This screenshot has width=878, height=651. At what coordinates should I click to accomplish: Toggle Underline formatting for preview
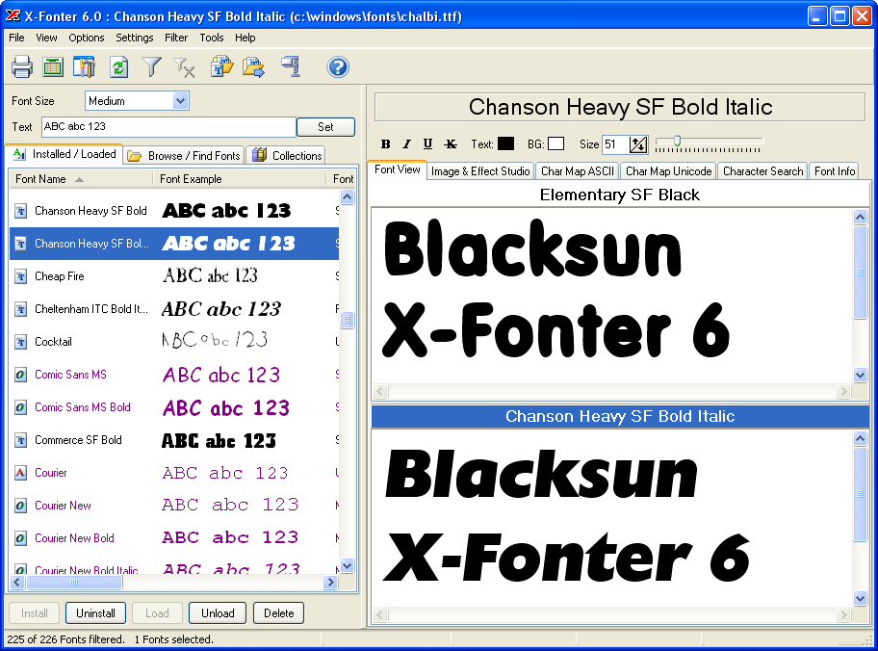tap(427, 144)
